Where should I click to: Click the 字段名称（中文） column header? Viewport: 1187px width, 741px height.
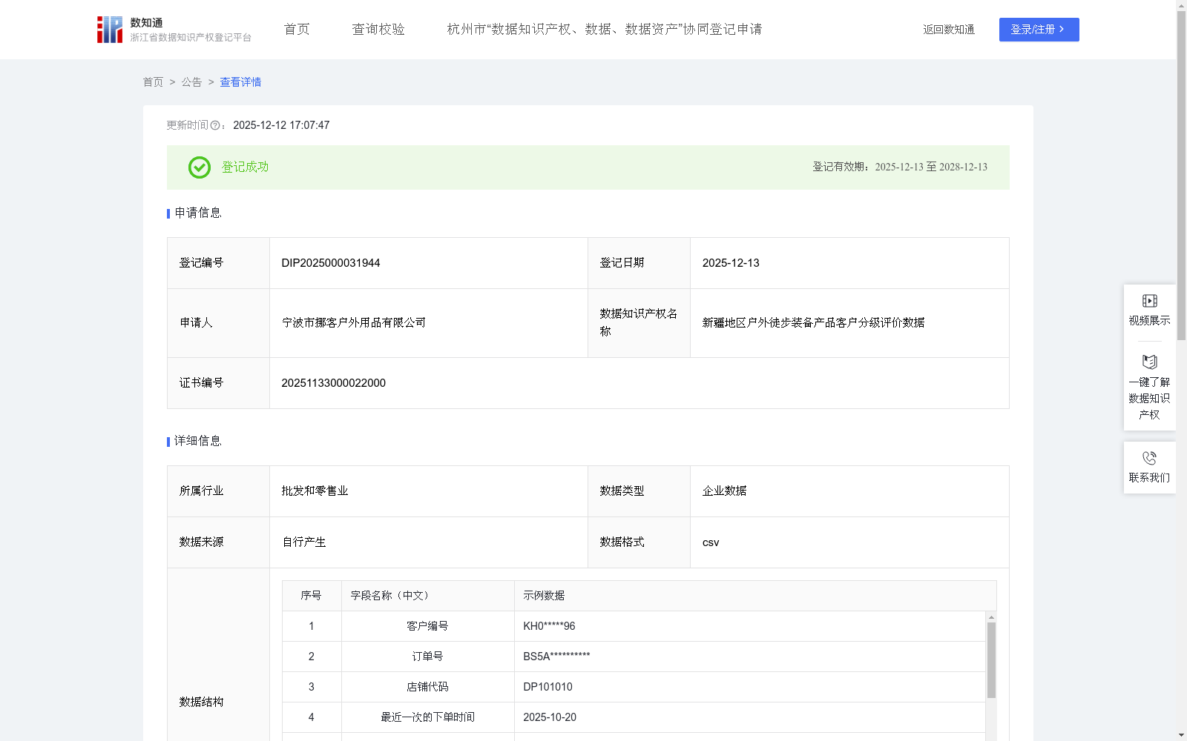[x=428, y=596]
